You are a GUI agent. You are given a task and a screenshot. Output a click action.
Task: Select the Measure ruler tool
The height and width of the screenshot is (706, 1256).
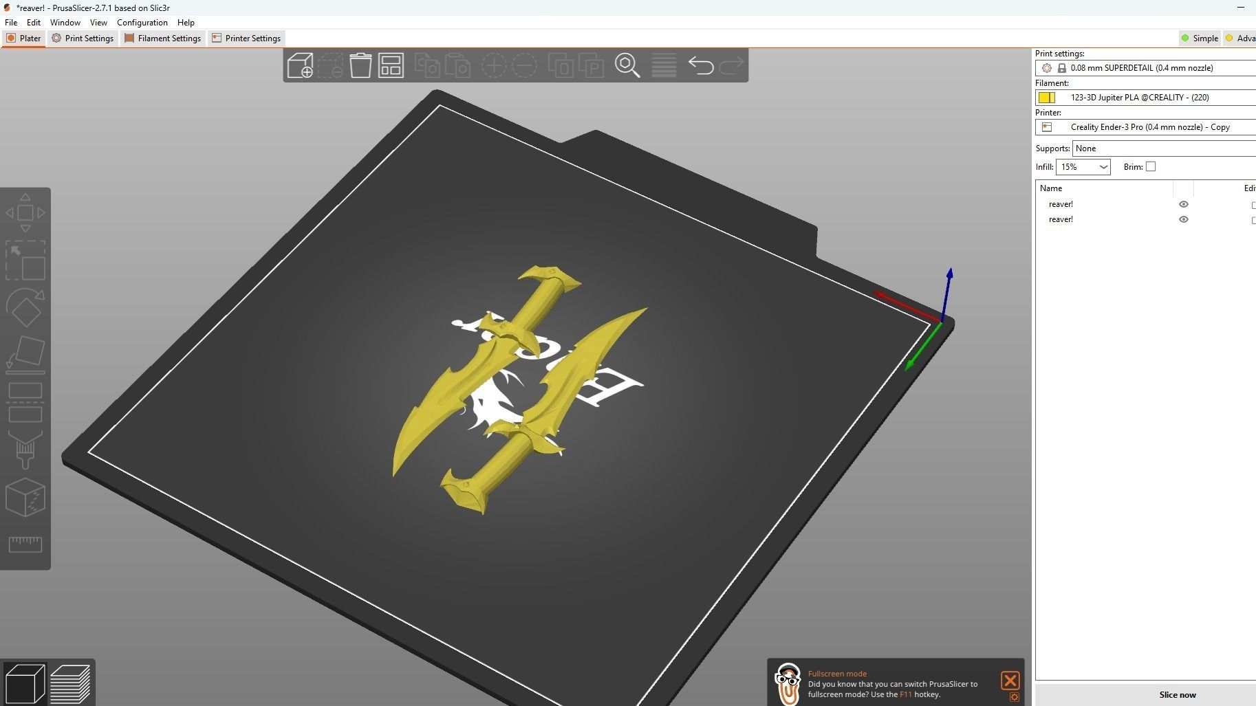click(25, 544)
